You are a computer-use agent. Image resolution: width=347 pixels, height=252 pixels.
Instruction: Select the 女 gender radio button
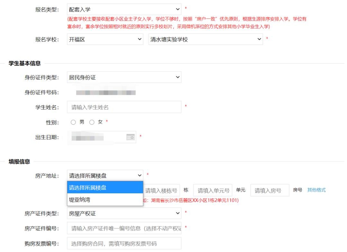click(x=92, y=122)
